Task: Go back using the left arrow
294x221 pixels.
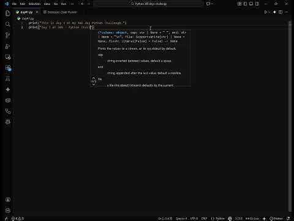Action: click(83, 4)
